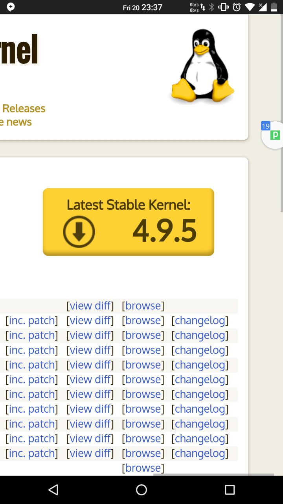The width and height of the screenshot is (283, 504).
Task: Tap the Wi-Fi signal status icon
Action: tap(250, 7)
